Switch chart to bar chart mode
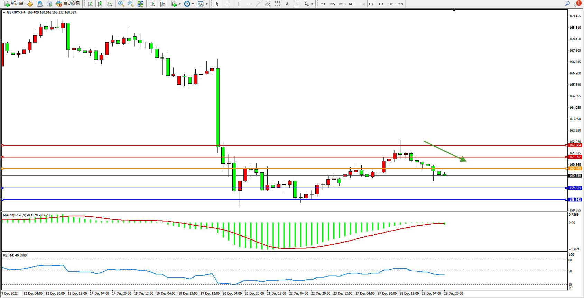Image resolution: width=584 pixels, height=298 pixels. tap(90, 4)
